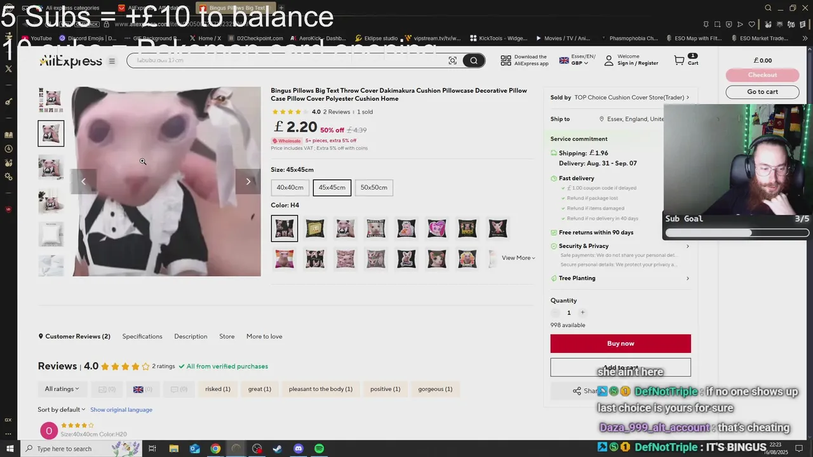The image size is (813, 457).
Task: Filter reviews by 'positive (1)' tag
Action: point(386,388)
